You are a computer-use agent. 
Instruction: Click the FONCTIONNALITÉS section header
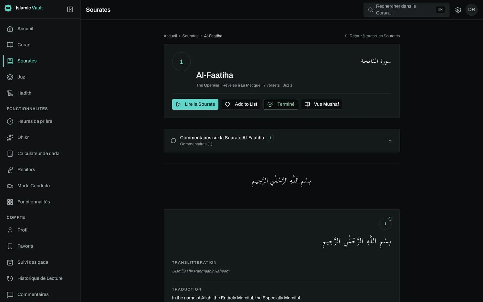(x=27, y=109)
